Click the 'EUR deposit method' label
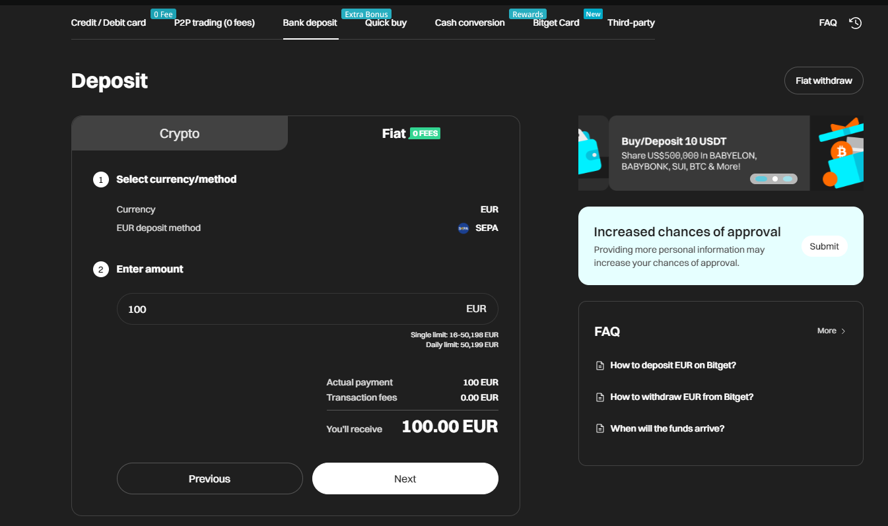The height and width of the screenshot is (526, 888). pyautogui.click(x=158, y=228)
